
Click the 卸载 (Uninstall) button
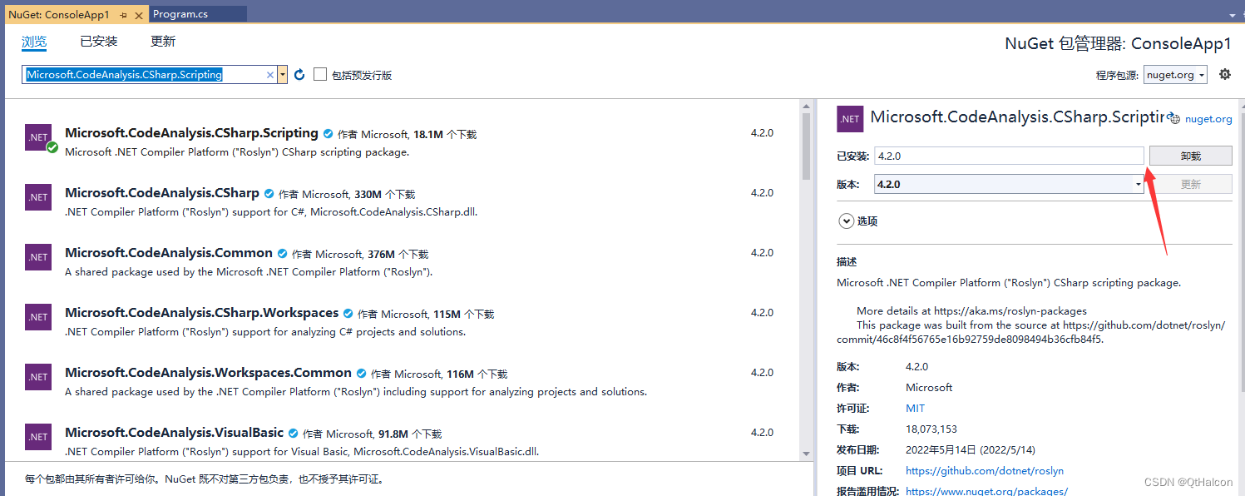click(1190, 156)
